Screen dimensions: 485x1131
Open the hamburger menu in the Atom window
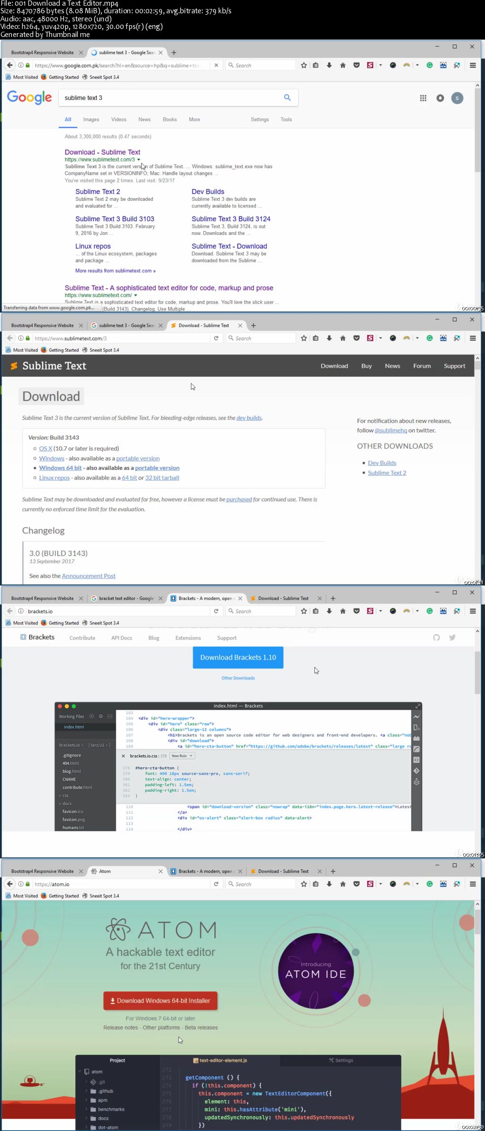pos(473,884)
